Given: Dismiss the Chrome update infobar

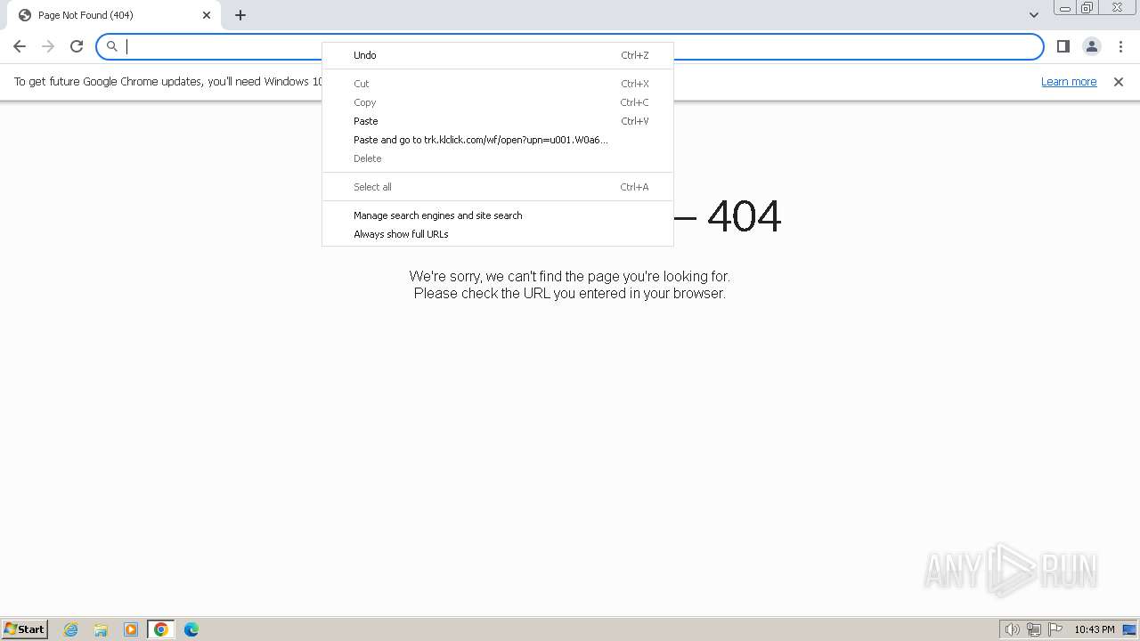Looking at the screenshot, I should point(1119,82).
